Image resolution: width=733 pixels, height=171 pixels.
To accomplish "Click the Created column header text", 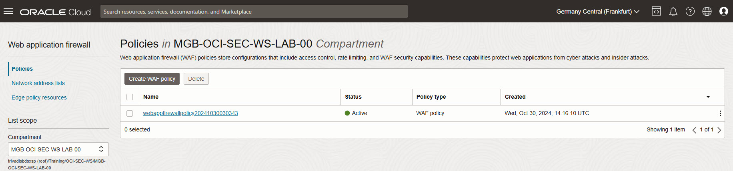I will (x=515, y=97).
